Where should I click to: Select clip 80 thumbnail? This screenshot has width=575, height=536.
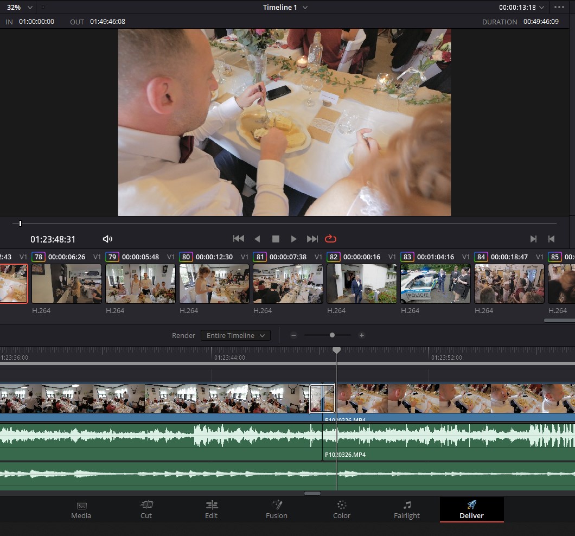[x=214, y=284]
